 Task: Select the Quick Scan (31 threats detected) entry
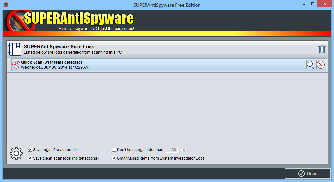(x=169, y=65)
